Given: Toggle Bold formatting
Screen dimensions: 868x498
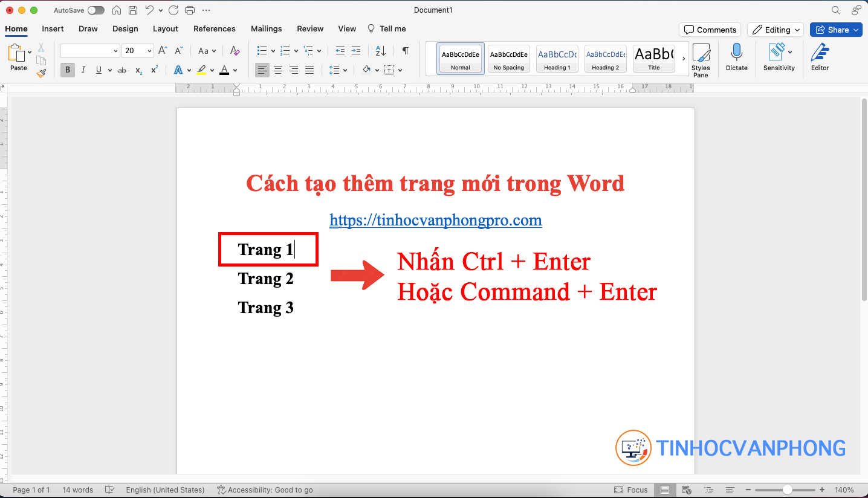Looking at the screenshot, I should [x=68, y=70].
